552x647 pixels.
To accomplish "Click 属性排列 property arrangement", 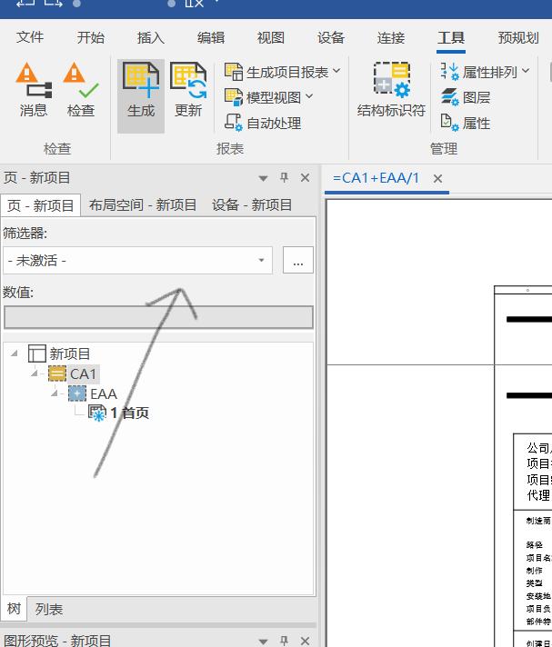I will (478, 72).
